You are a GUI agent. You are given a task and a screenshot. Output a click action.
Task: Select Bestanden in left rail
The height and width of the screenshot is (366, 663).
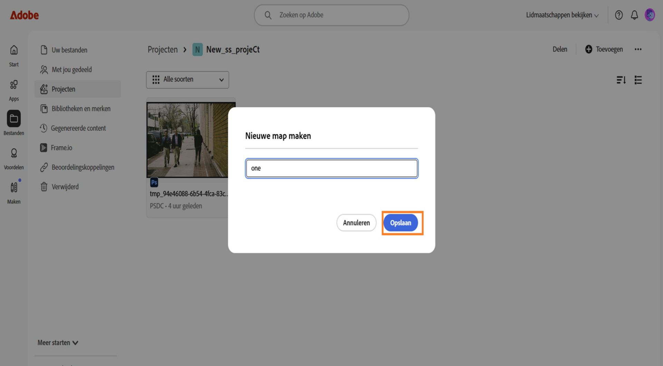tap(14, 123)
